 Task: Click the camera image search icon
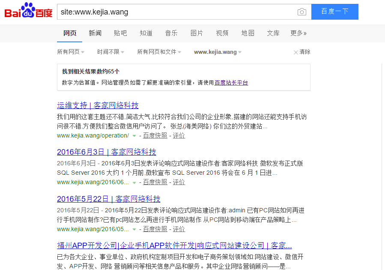pos(302,12)
